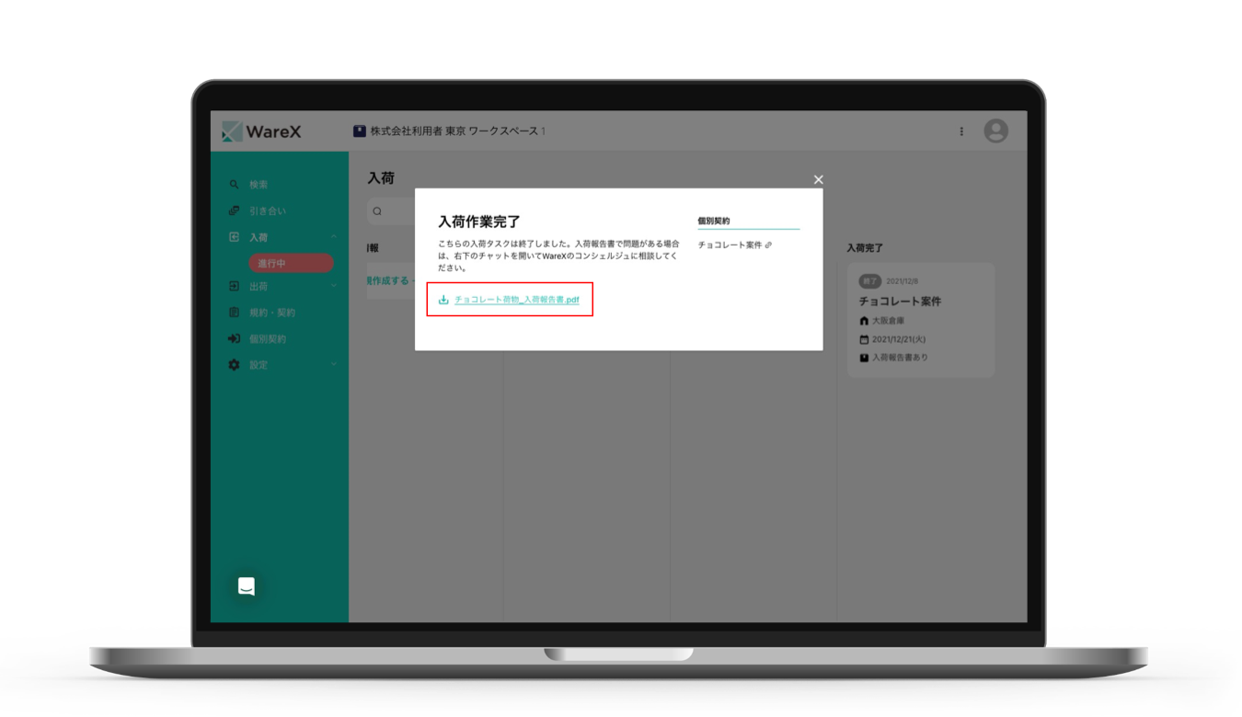Select 検索 in the sidebar
Viewport: 1242px width, 717px height.
coord(259,185)
